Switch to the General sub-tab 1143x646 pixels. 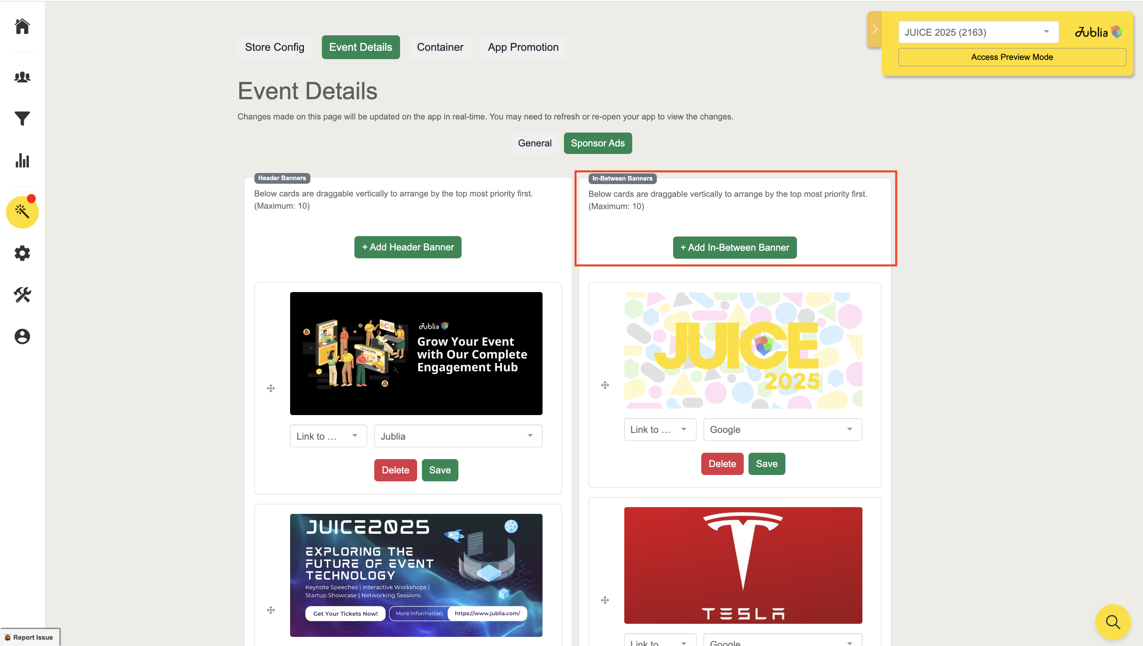pyautogui.click(x=534, y=143)
